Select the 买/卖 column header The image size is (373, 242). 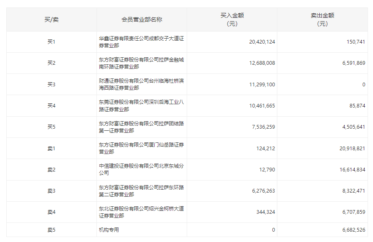point(52,20)
